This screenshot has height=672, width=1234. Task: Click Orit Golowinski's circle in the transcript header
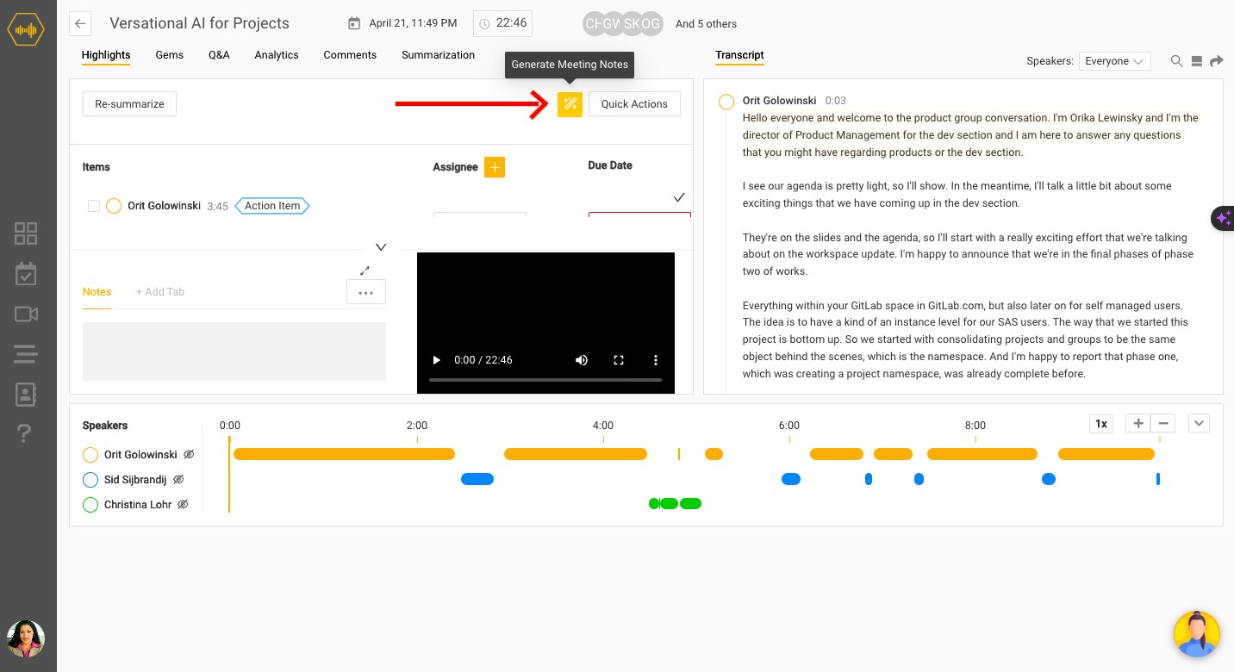click(726, 102)
